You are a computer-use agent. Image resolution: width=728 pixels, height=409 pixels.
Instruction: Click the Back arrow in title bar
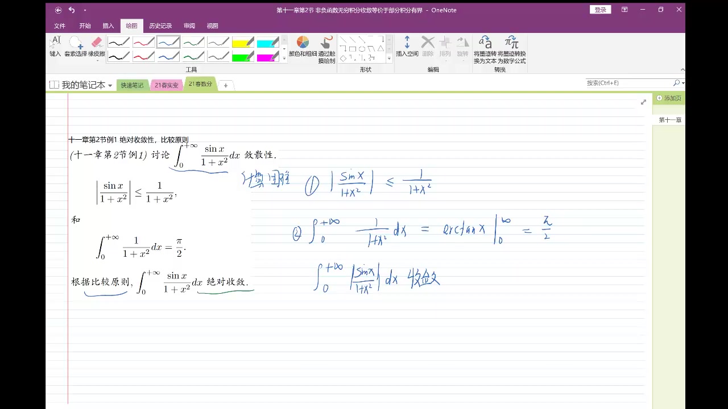[59, 10]
